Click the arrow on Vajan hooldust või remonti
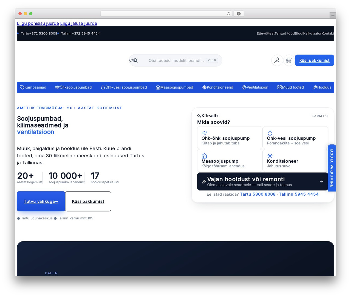Viewport: 351px width, 297px height. pyautogui.click(x=321, y=182)
